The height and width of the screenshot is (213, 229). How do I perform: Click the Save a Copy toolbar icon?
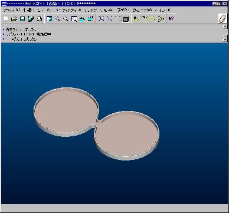[x=31, y=19]
